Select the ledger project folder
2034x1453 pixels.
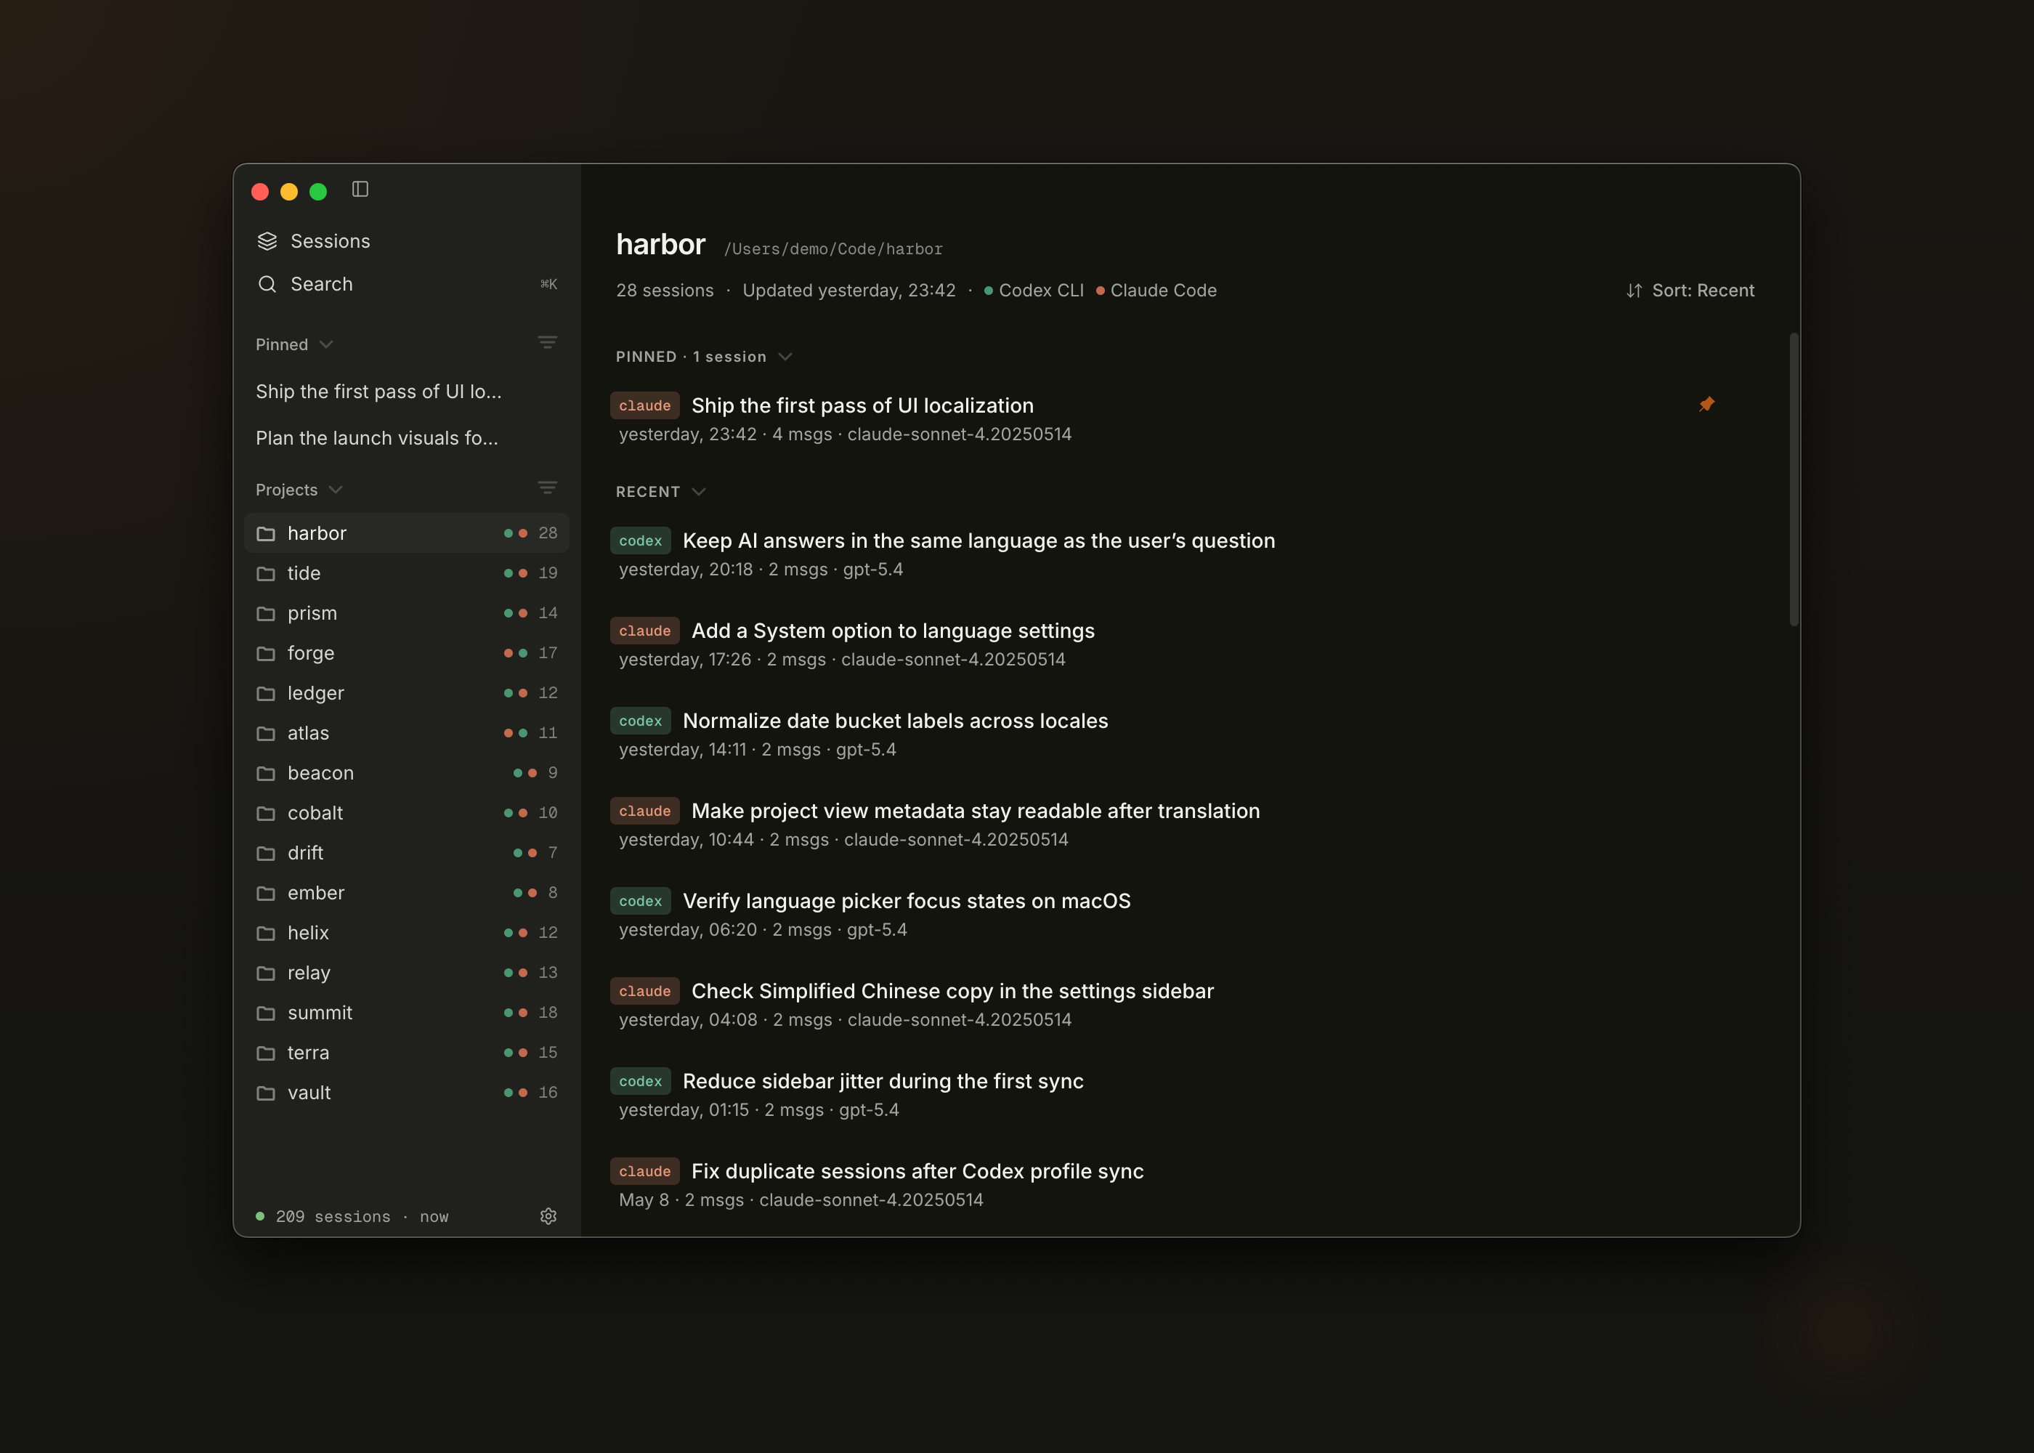click(x=407, y=693)
